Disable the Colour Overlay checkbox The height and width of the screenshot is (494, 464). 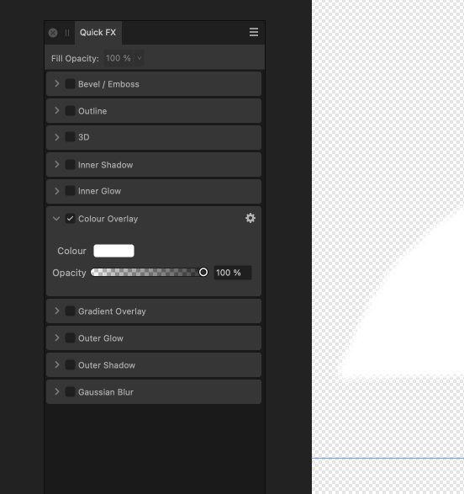click(70, 219)
